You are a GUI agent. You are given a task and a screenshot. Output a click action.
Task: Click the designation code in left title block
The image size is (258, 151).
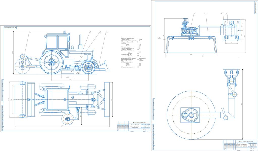[140, 122]
